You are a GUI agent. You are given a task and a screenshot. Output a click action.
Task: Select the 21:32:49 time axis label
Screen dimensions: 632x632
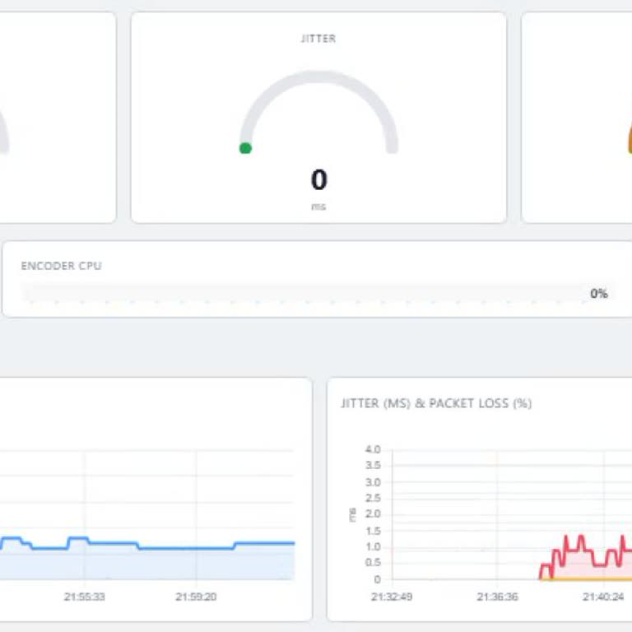pyautogui.click(x=392, y=597)
